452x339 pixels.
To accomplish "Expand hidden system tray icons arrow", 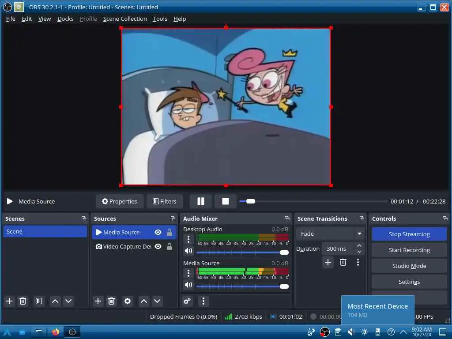I will 403,332.
